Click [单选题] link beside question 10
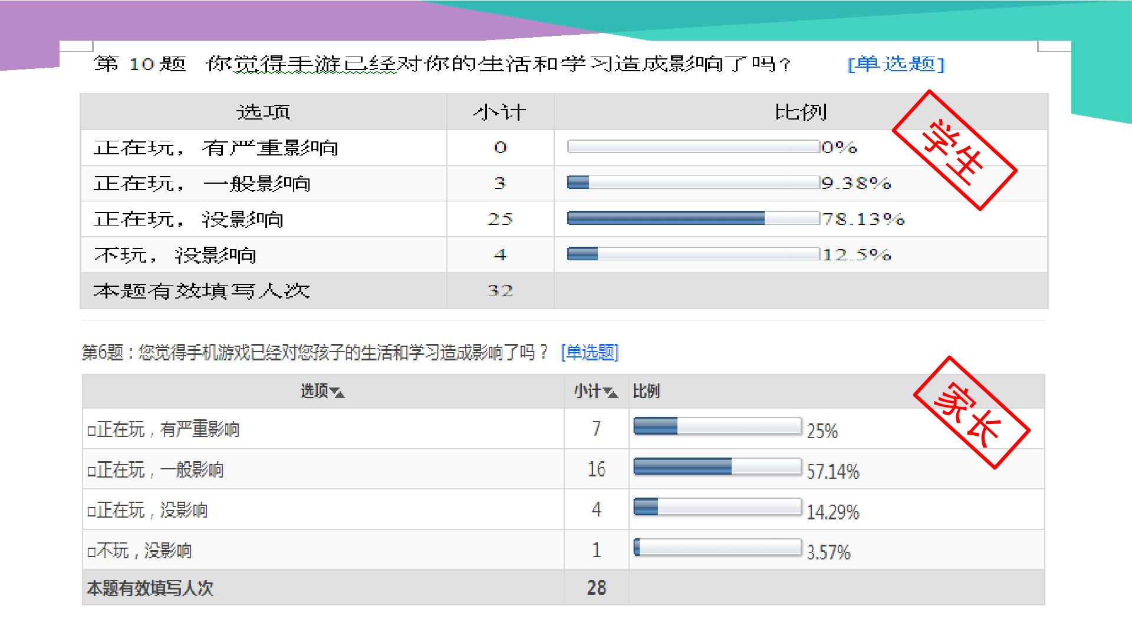The image size is (1132, 636). pyautogui.click(x=896, y=64)
